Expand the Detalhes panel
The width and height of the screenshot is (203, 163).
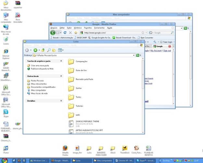(61, 101)
